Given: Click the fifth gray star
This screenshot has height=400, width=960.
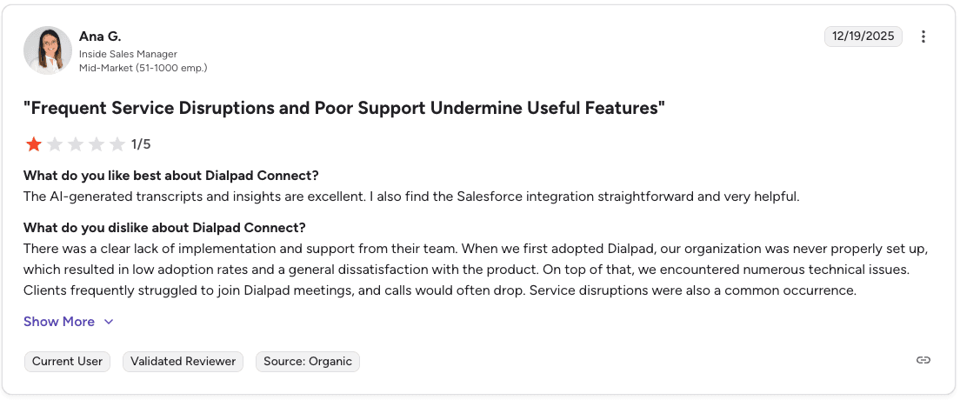Looking at the screenshot, I should click(117, 144).
